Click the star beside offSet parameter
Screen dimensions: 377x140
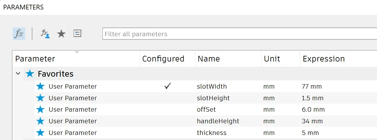pyautogui.click(x=40, y=109)
